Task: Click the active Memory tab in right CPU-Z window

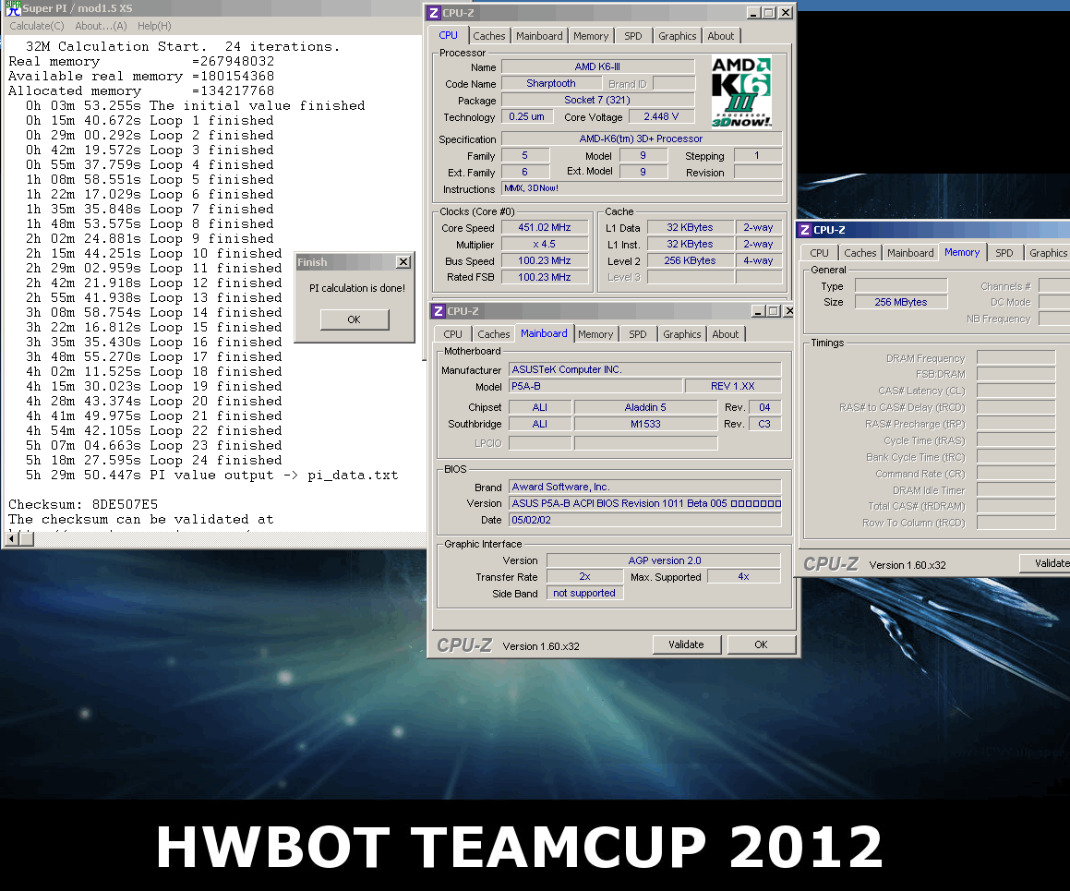Action: pyautogui.click(x=962, y=252)
